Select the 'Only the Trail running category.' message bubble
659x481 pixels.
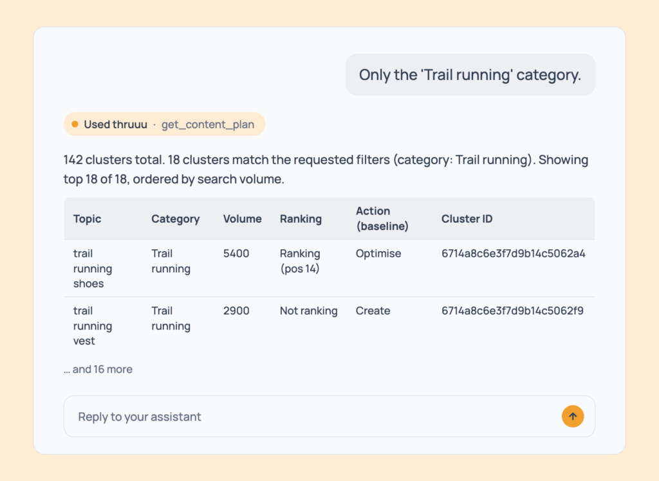click(x=470, y=75)
